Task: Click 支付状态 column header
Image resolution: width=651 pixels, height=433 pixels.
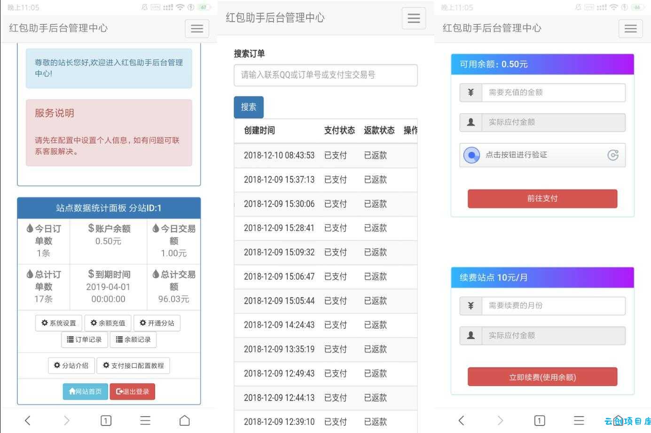Action: [x=339, y=131]
